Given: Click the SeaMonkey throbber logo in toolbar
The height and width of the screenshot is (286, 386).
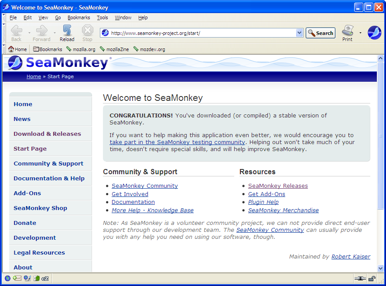Looking at the screenshot, I should 374,33.
